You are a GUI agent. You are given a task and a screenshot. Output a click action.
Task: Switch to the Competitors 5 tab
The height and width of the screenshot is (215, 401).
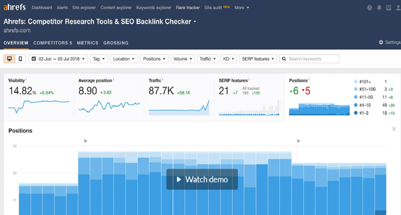(x=53, y=43)
